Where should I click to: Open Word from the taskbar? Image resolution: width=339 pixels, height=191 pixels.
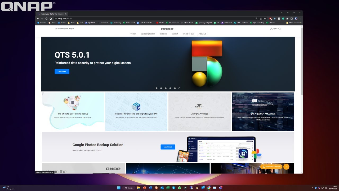(x=150, y=188)
